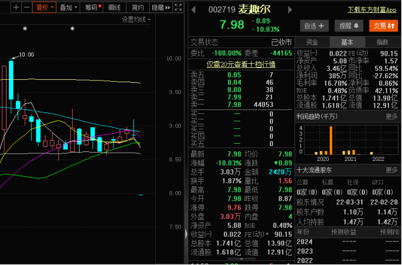Click the 2023 forecast row
The width and height of the screenshot is (402, 265).
[348, 251]
